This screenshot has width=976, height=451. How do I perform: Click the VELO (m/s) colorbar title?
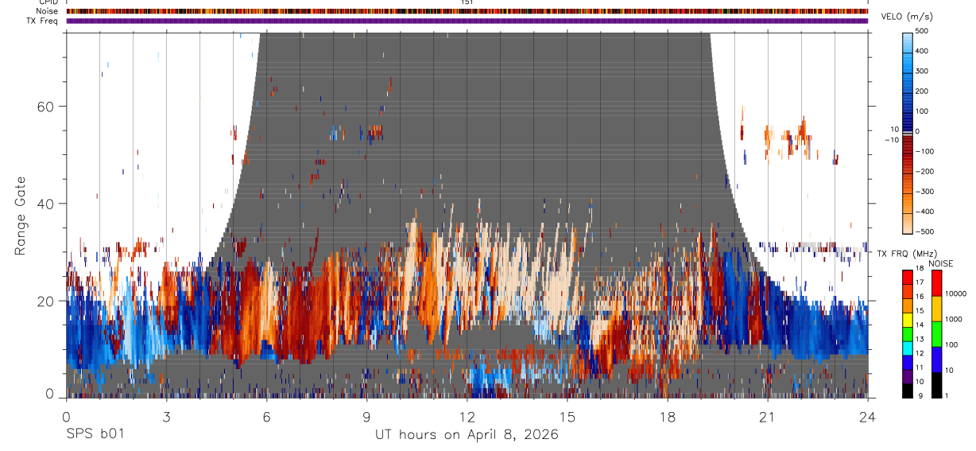click(x=908, y=17)
